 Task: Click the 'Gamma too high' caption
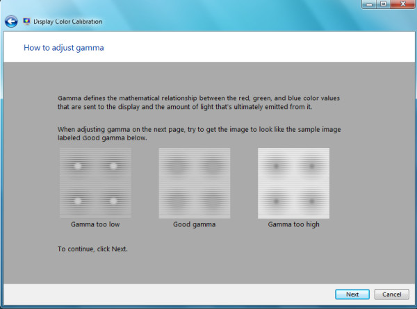click(x=293, y=224)
